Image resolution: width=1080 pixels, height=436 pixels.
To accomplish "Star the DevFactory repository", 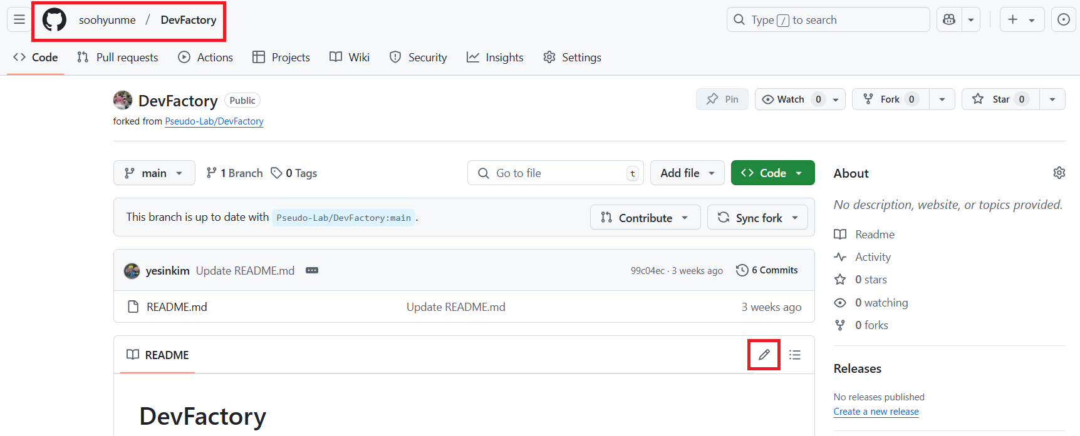I will [1000, 99].
